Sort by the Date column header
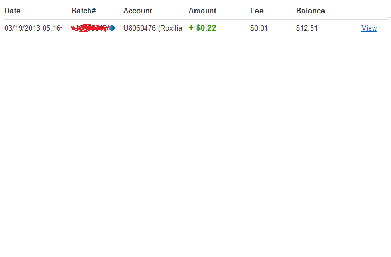 12,11
